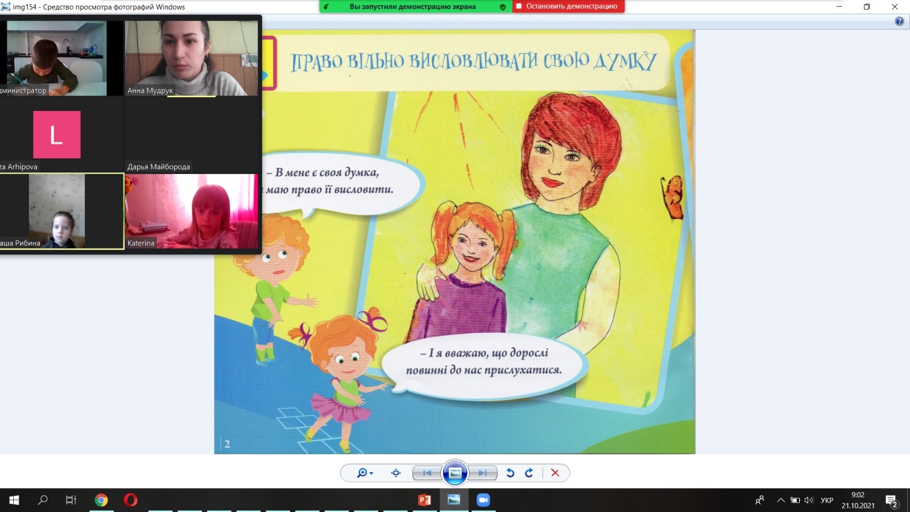Open the clock showing 9:02 21.10.2021

click(858, 500)
